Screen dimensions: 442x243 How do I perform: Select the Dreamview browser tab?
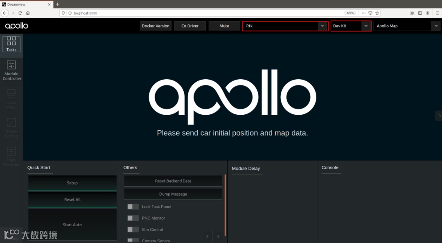27,4
